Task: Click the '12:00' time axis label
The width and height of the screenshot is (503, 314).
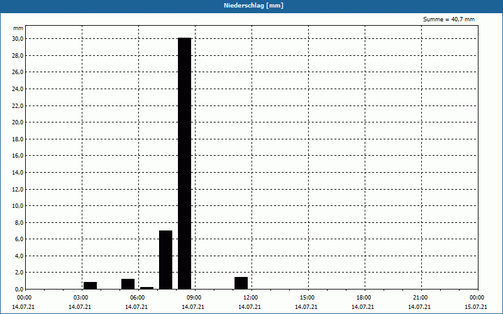Action: 250,298
